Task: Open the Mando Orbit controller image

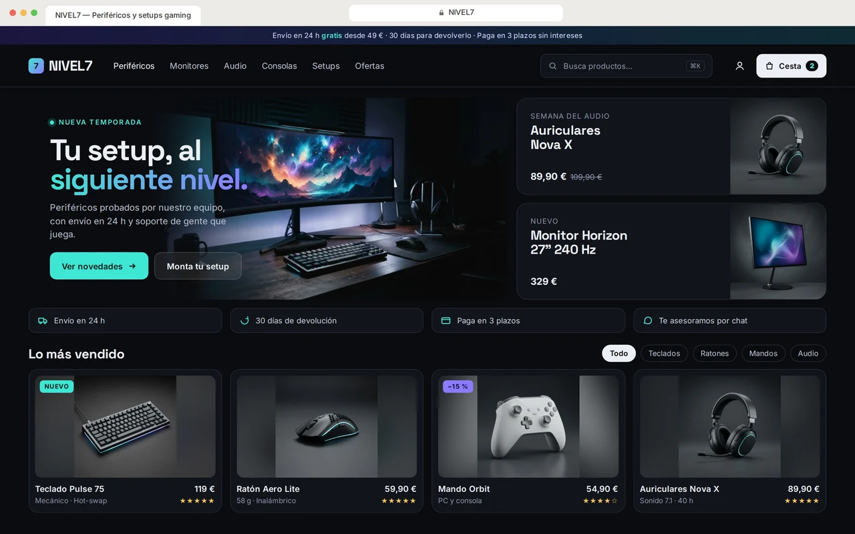Action: point(528,427)
